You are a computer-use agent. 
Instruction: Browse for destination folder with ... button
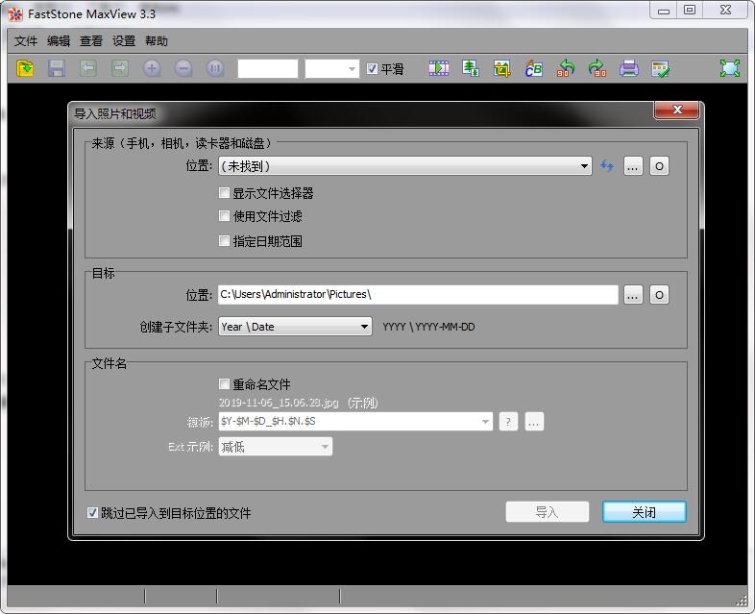pyautogui.click(x=633, y=295)
